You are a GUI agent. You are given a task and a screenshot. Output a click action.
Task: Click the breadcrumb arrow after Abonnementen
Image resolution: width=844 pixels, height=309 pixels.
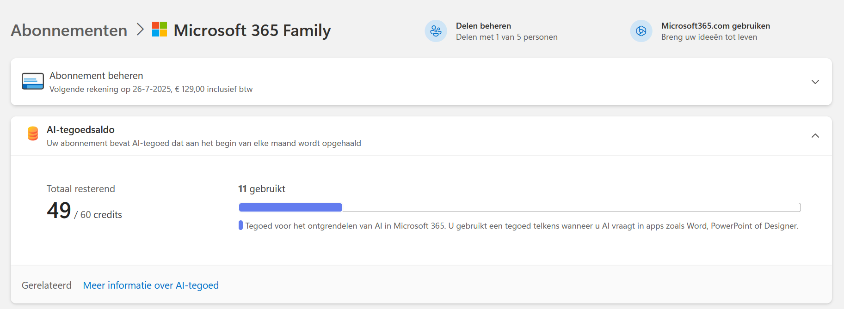click(140, 30)
